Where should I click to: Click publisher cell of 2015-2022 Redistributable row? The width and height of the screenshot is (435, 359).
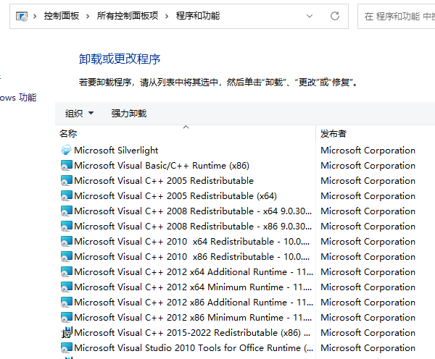(368, 333)
